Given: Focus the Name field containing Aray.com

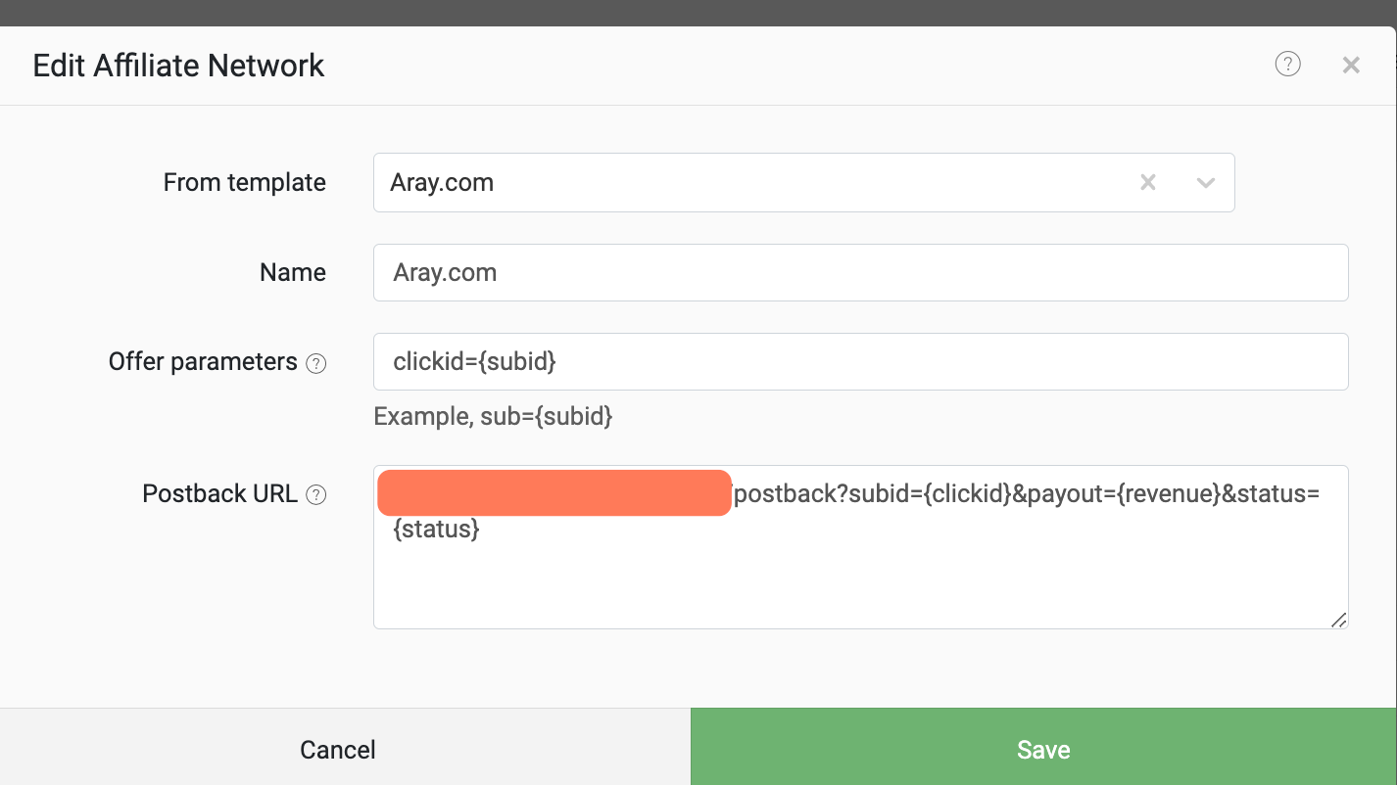Looking at the screenshot, I should click(860, 272).
